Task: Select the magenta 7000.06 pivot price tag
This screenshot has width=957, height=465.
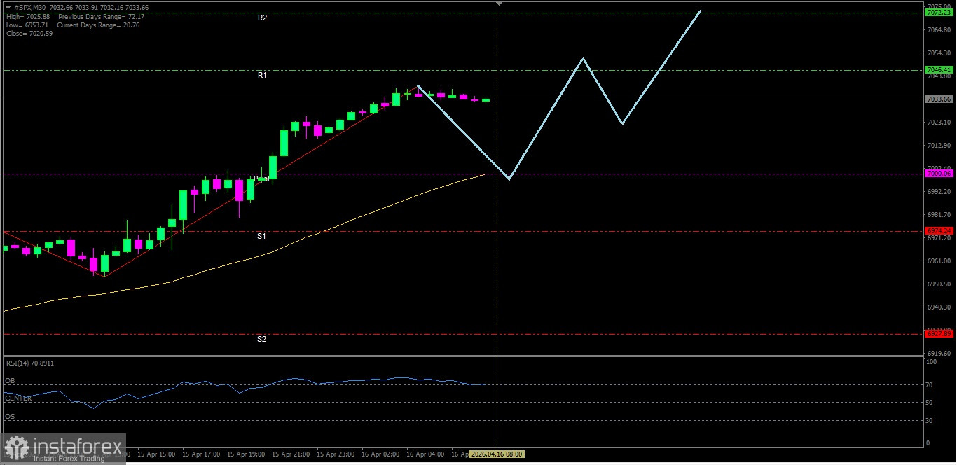Action: 938,174
